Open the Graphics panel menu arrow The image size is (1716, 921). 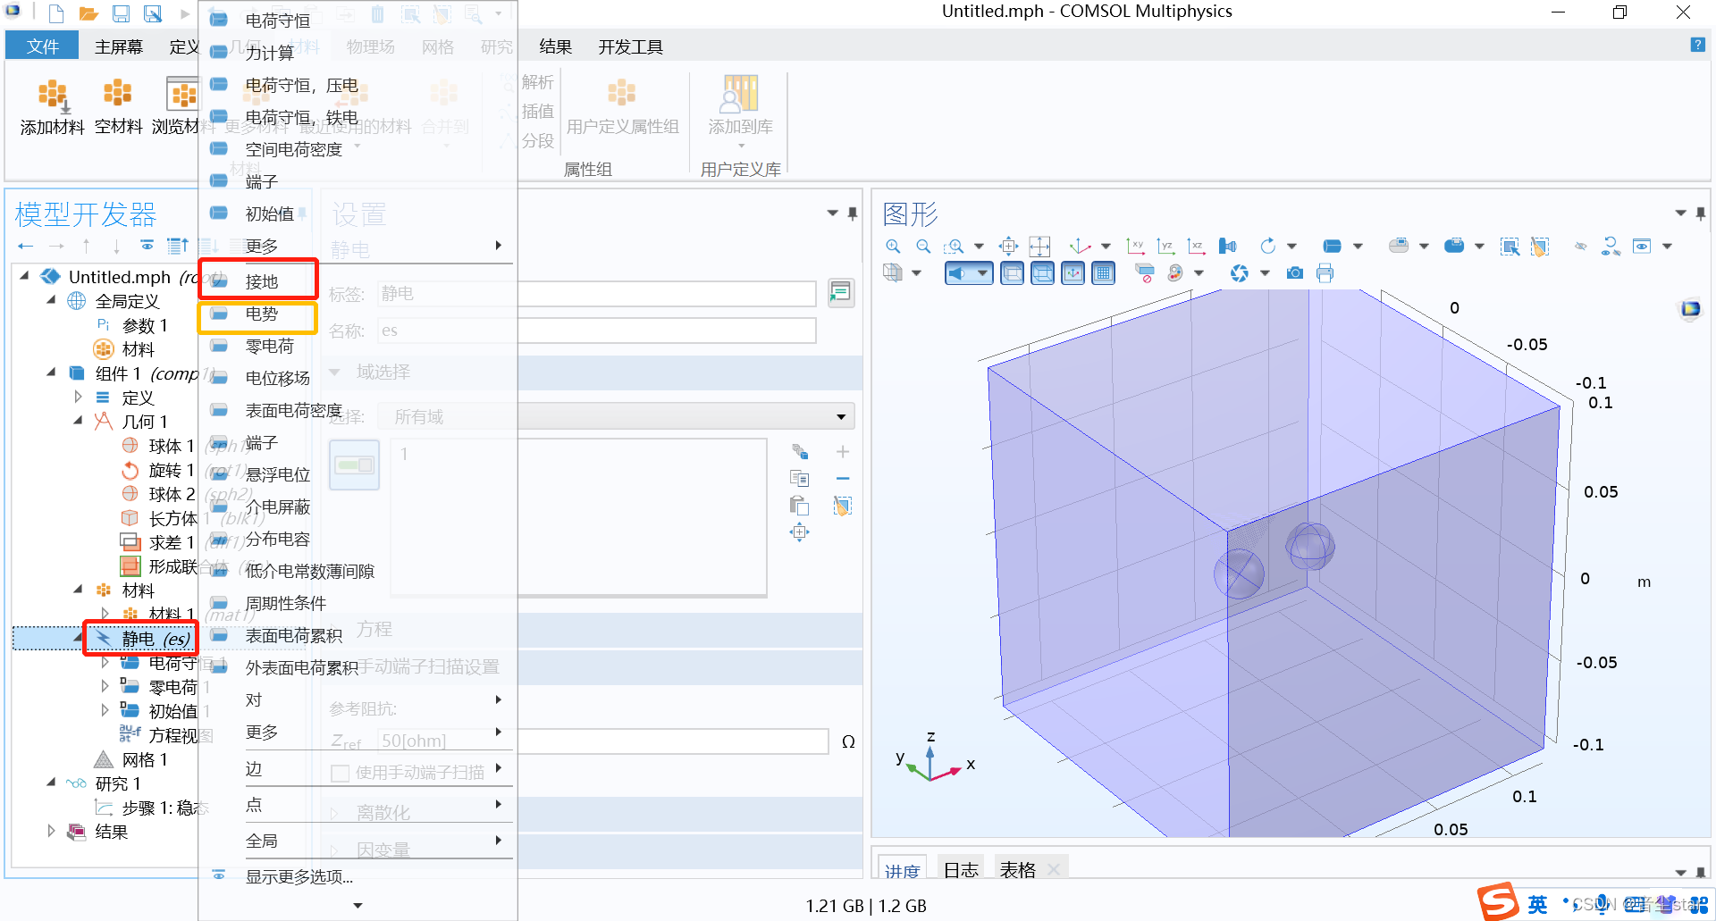(1679, 213)
